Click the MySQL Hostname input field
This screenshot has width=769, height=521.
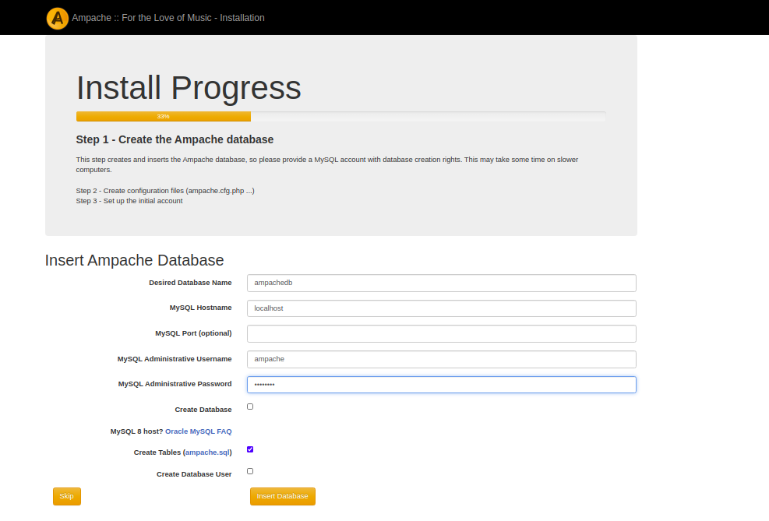pos(442,308)
